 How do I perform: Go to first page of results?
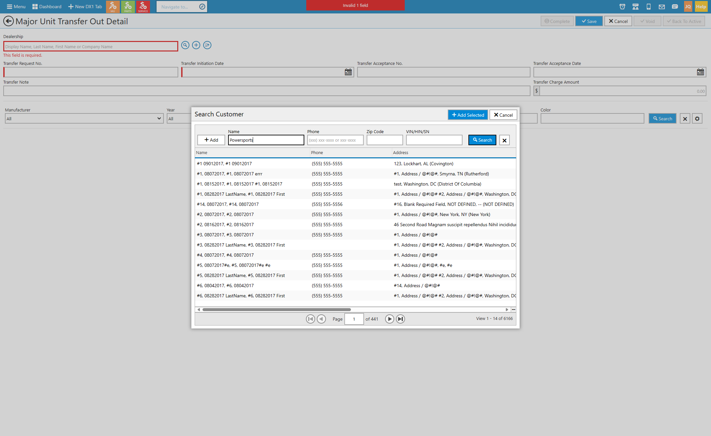pos(310,319)
